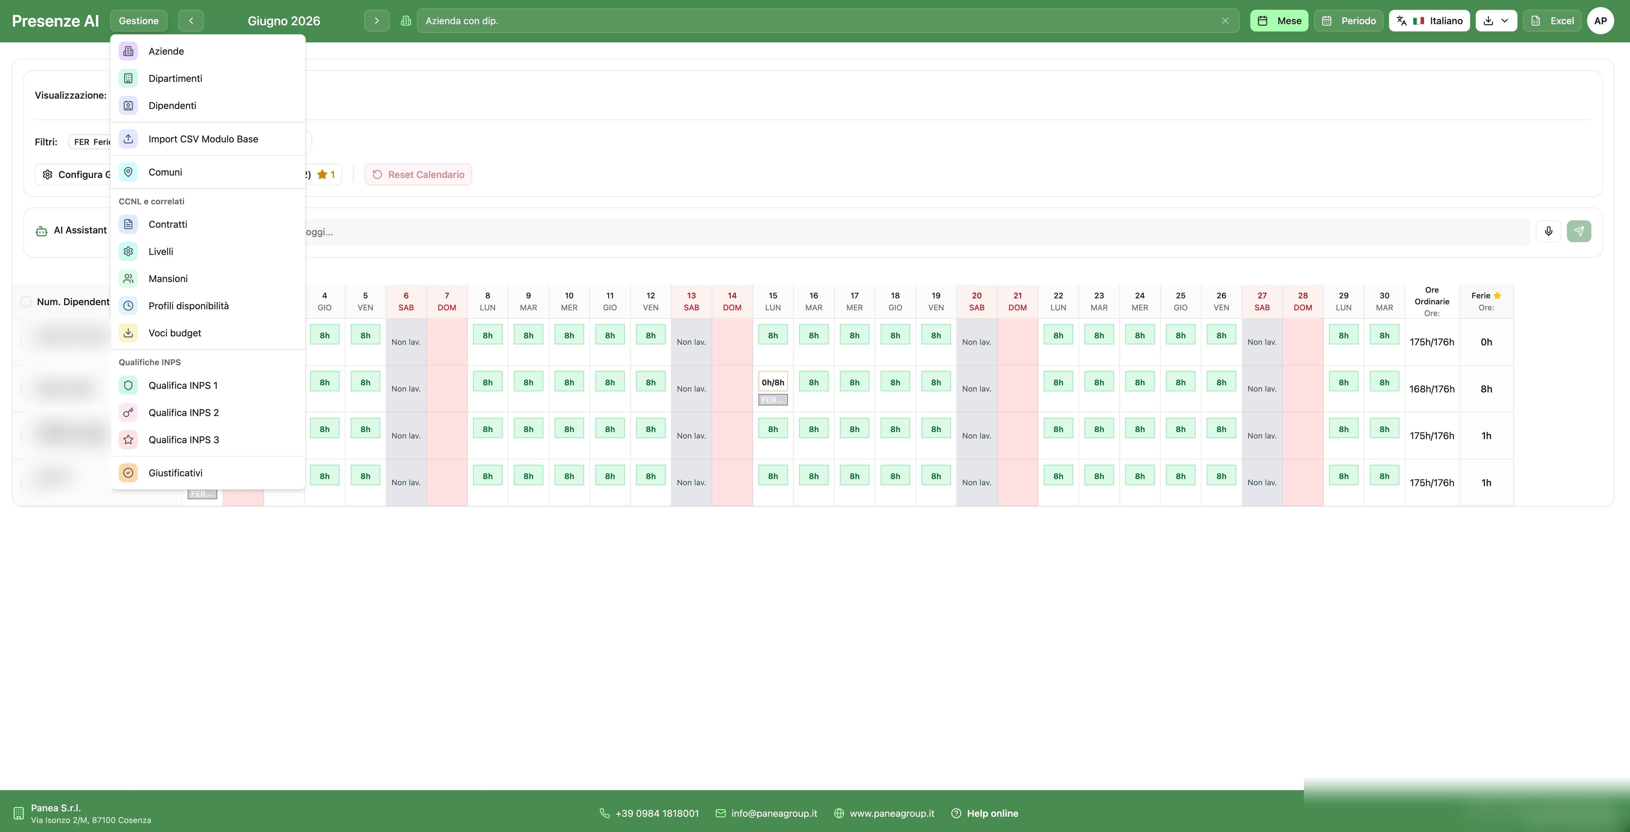Click the Voci budget download icon

pyautogui.click(x=129, y=333)
